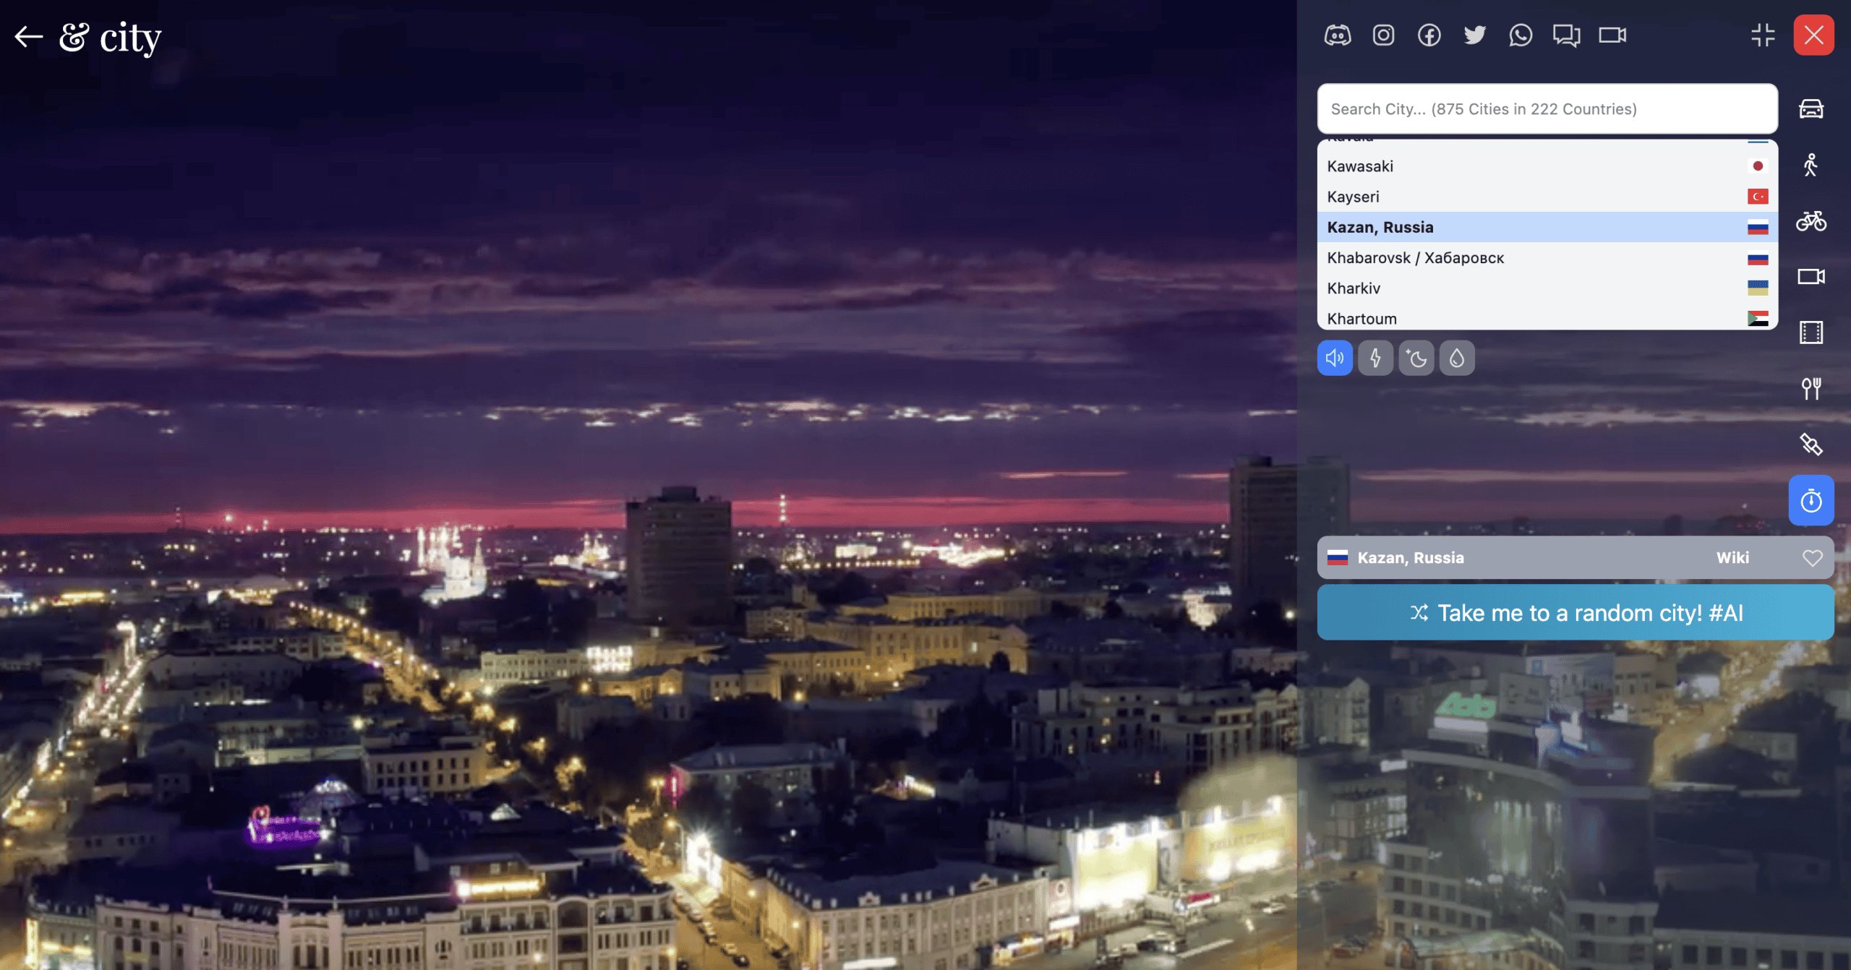Toggle the rain droplet effect button
Image resolution: width=1851 pixels, height=970 pixels.
click(x=1457, y=358)
